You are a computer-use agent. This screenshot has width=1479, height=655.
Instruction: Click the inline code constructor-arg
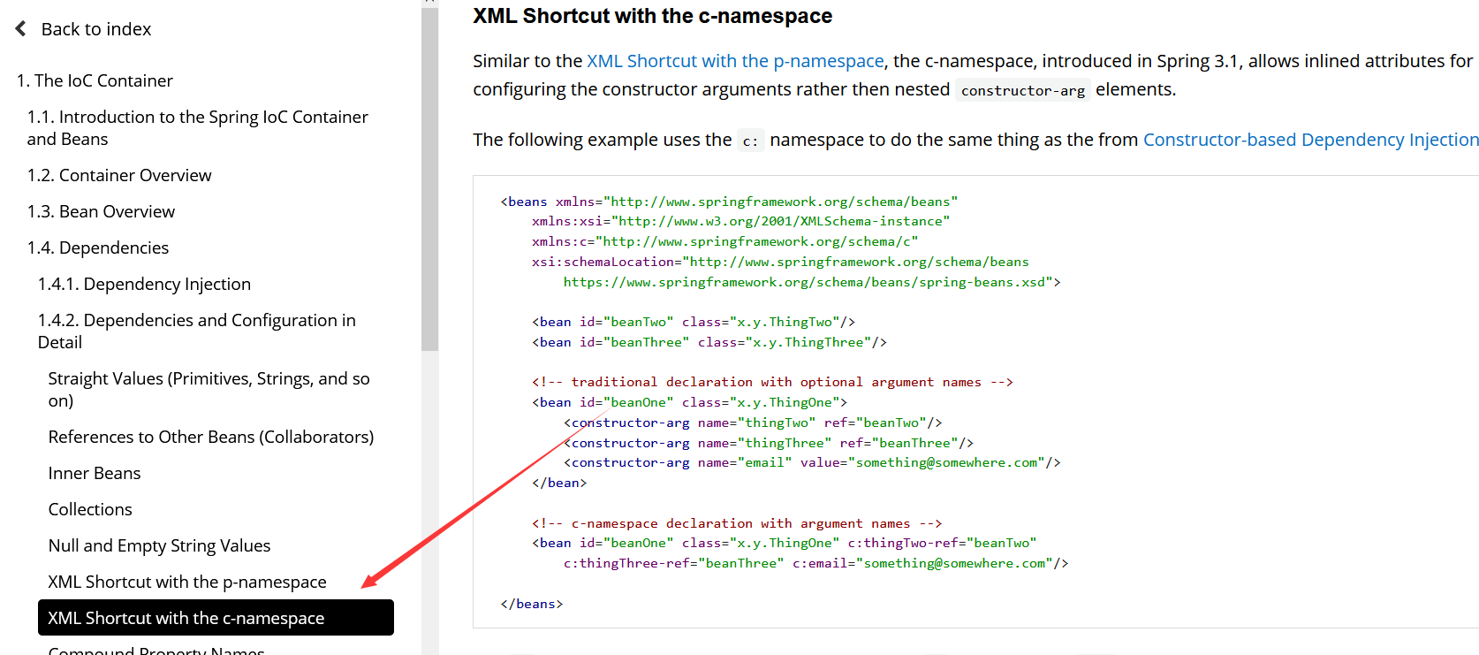tap(1023, 90)
